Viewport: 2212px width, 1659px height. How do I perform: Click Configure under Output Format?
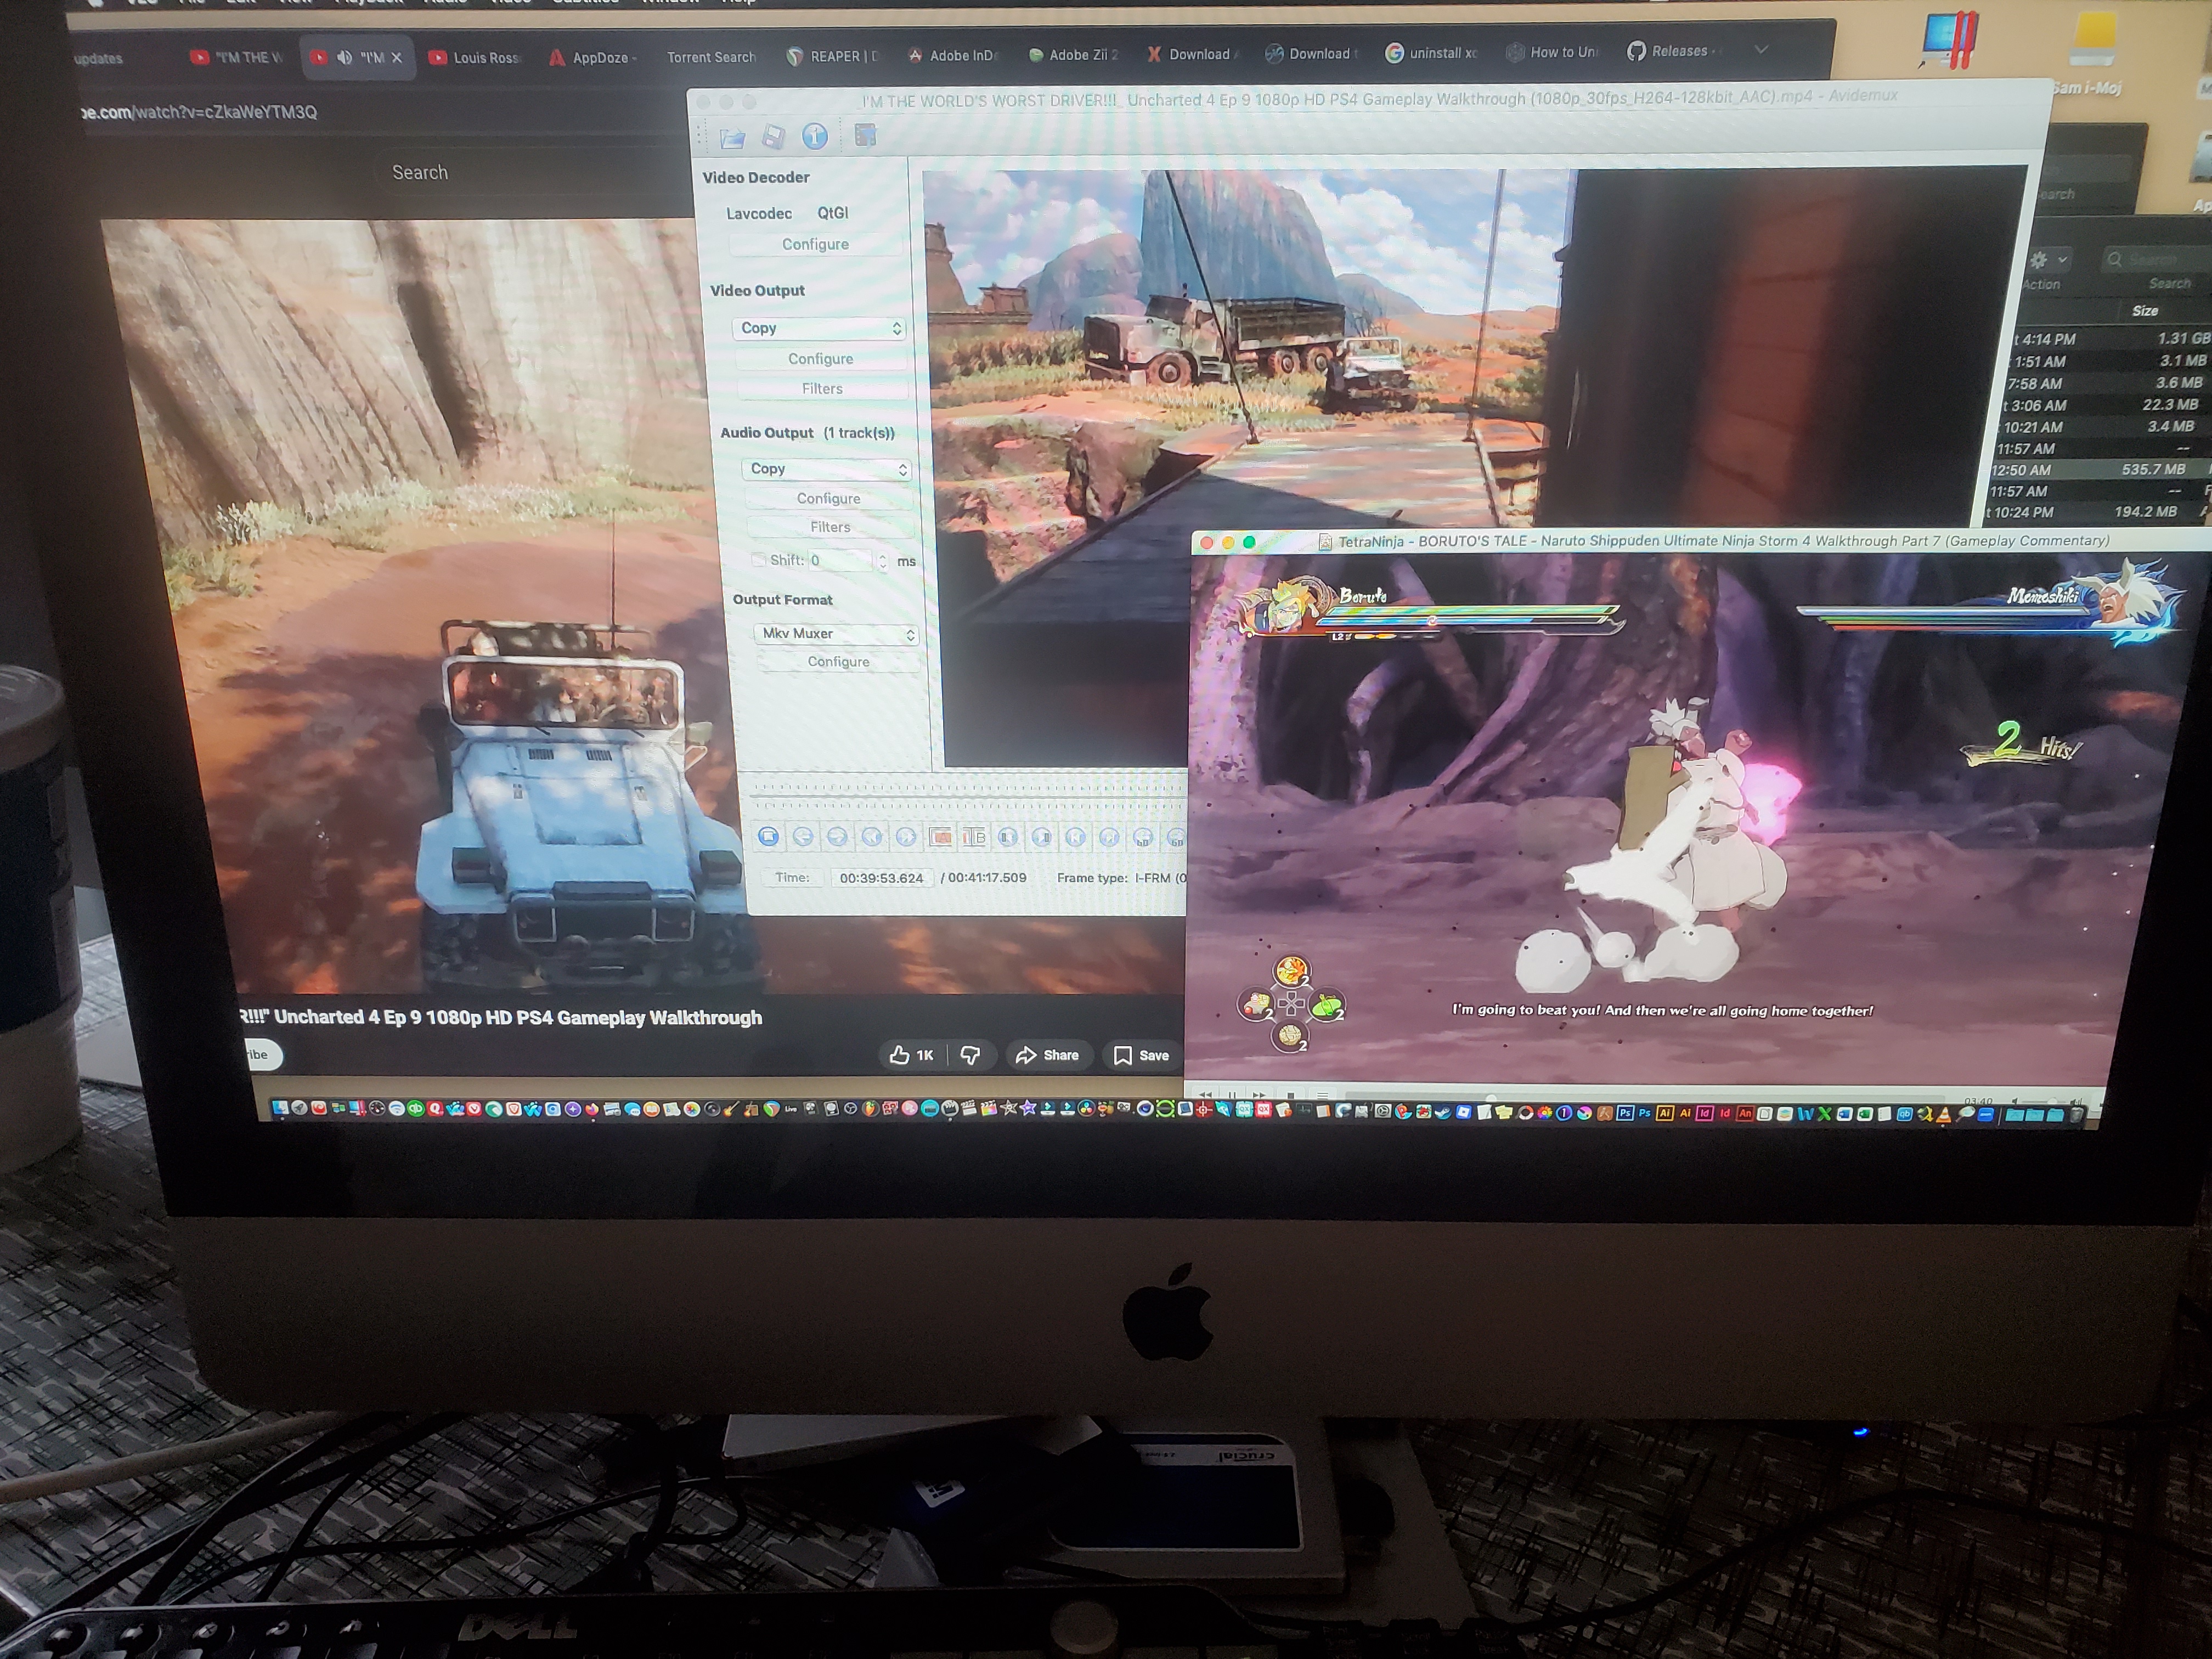coord(838,662)
